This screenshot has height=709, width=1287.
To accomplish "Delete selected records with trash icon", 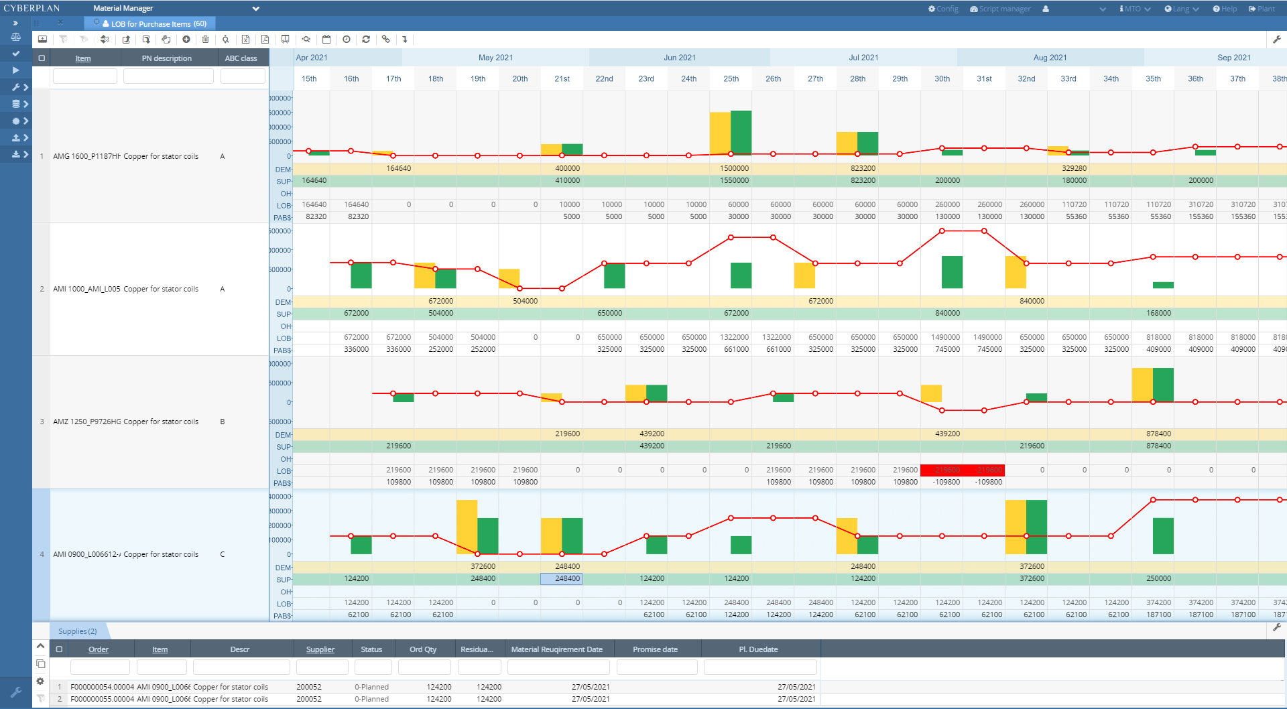I will click(x=205, y=39).
